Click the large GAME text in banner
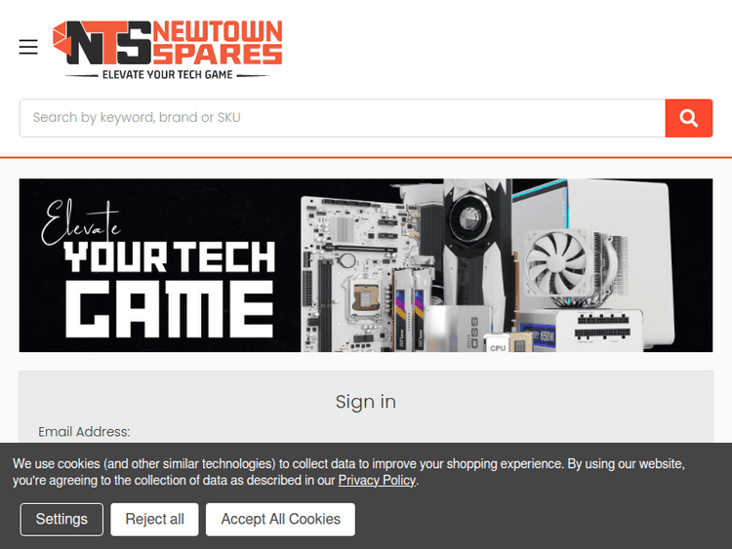This screenshot has width=732, height=549. [170, 309]
